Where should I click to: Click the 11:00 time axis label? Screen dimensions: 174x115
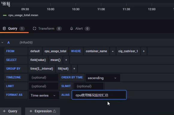[101, 9]
